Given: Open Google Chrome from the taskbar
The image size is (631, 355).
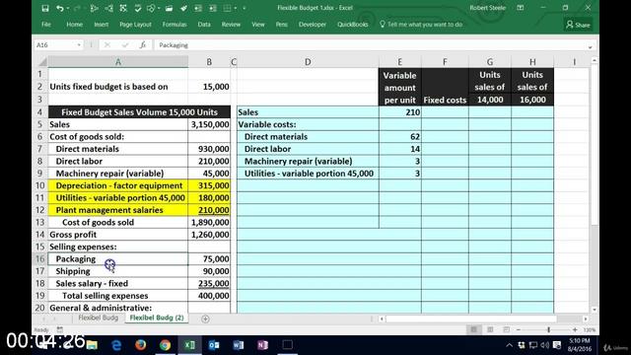Looking at the screenshot, I should [x=165, y=345].
